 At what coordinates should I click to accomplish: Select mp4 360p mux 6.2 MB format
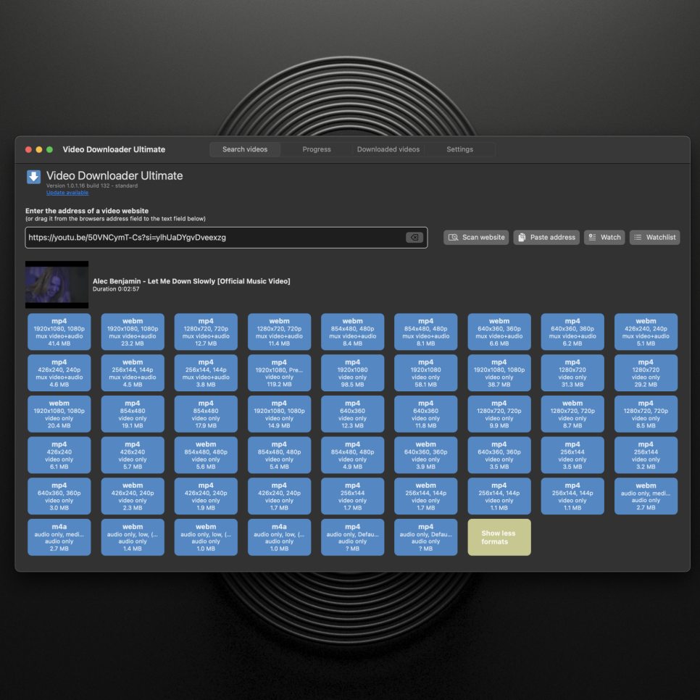tap(572, 332)
